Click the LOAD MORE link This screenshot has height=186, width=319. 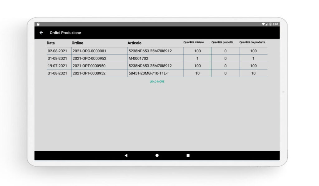[157, 81]
